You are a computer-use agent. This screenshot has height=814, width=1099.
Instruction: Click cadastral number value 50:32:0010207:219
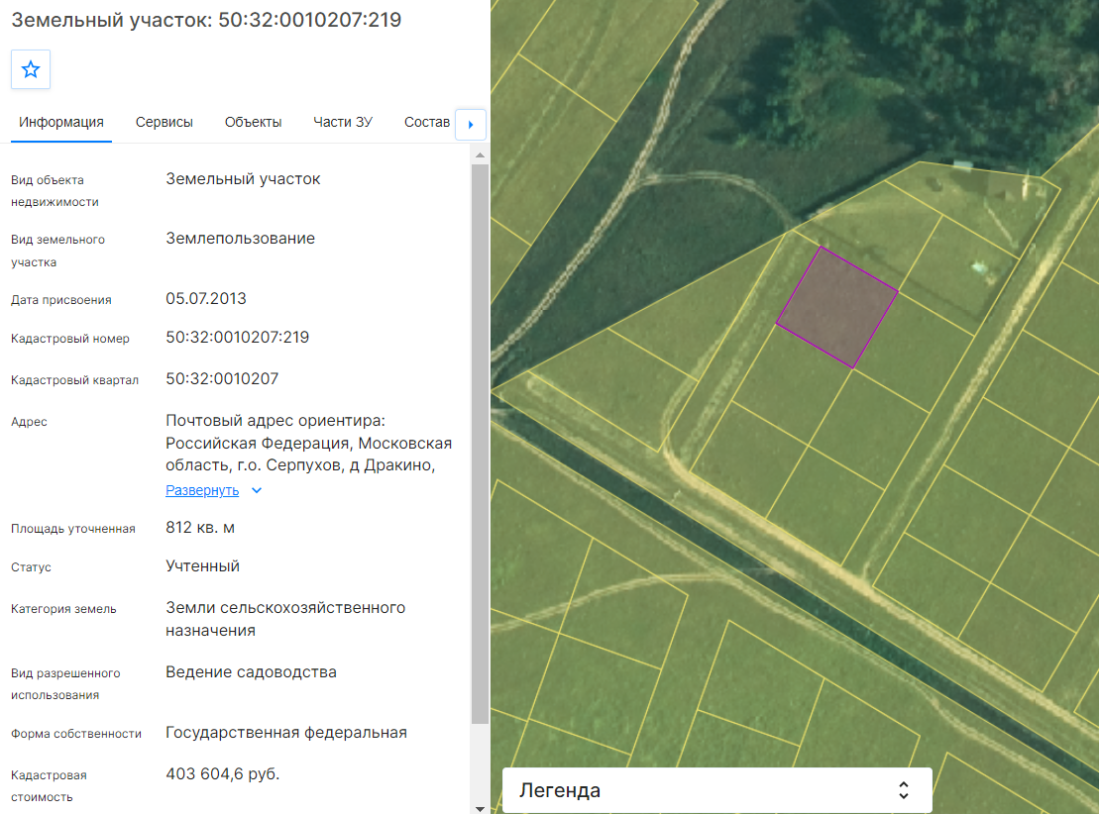click(x=237, y=337)
